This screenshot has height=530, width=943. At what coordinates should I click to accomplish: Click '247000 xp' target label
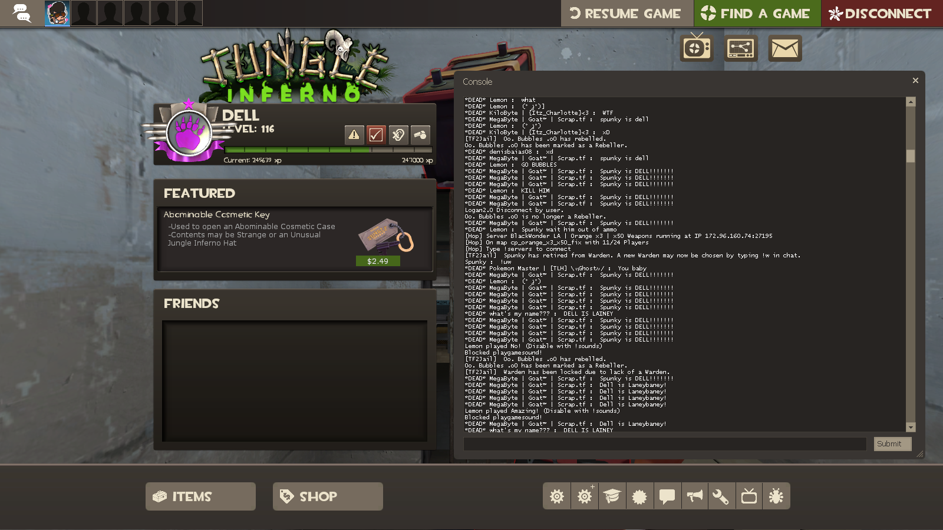point(417,160)
